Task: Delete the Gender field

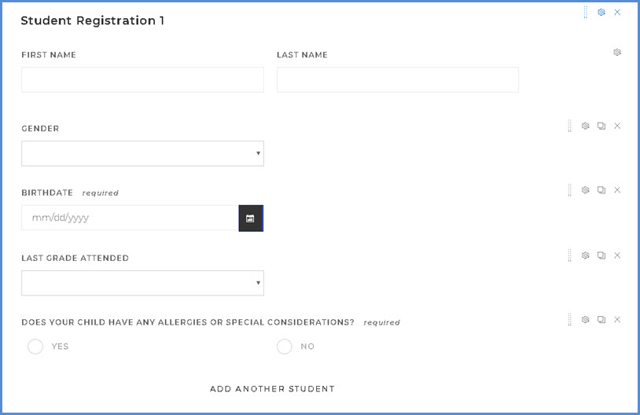Action: pyautogui.click(x=617, y=126)
